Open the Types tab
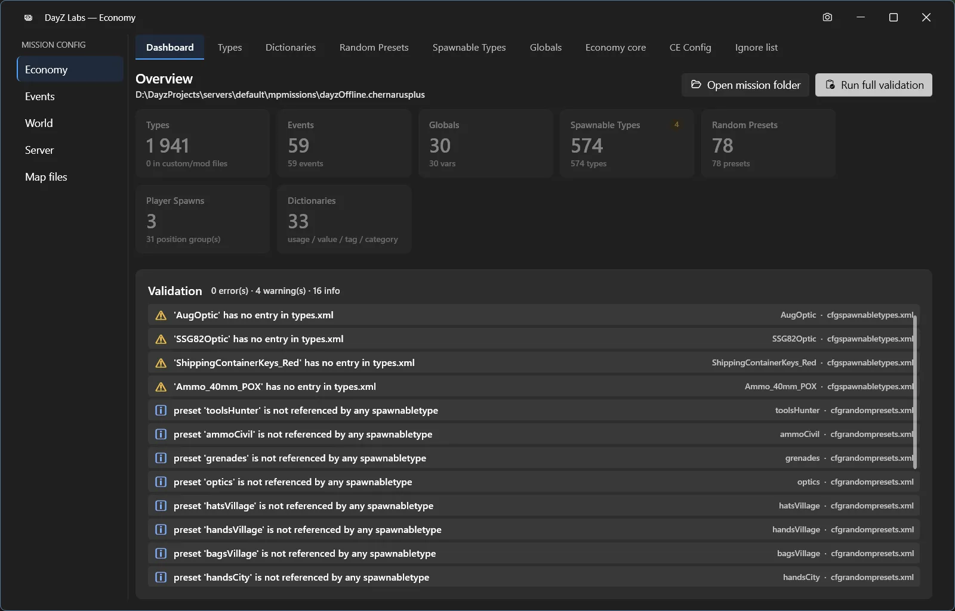The height and width of the screenshot is (611, 955). click(230, 48)
